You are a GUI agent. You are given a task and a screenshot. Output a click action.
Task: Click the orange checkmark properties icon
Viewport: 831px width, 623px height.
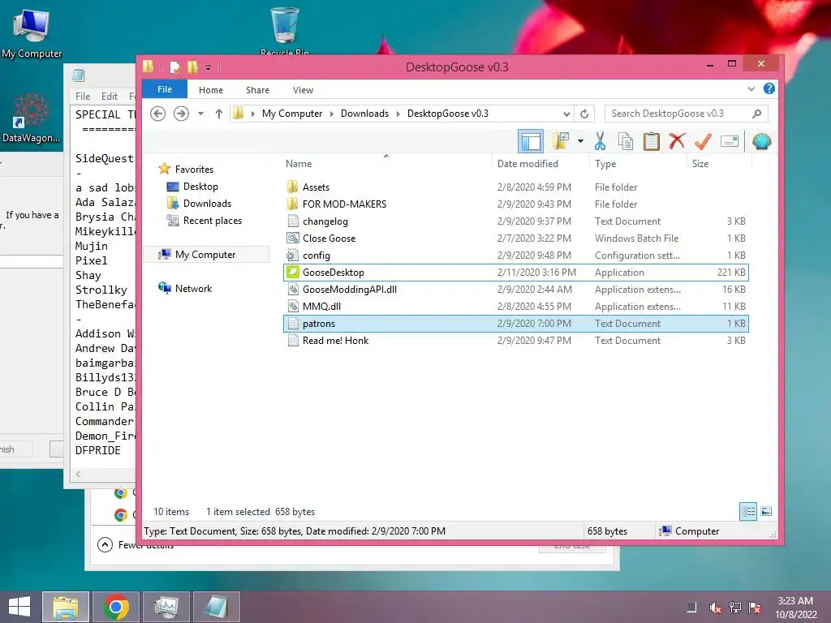click(703, 141)
